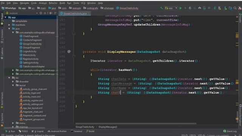242x136 pixels.
Task: Open the VCS menu
Action: 83,3
